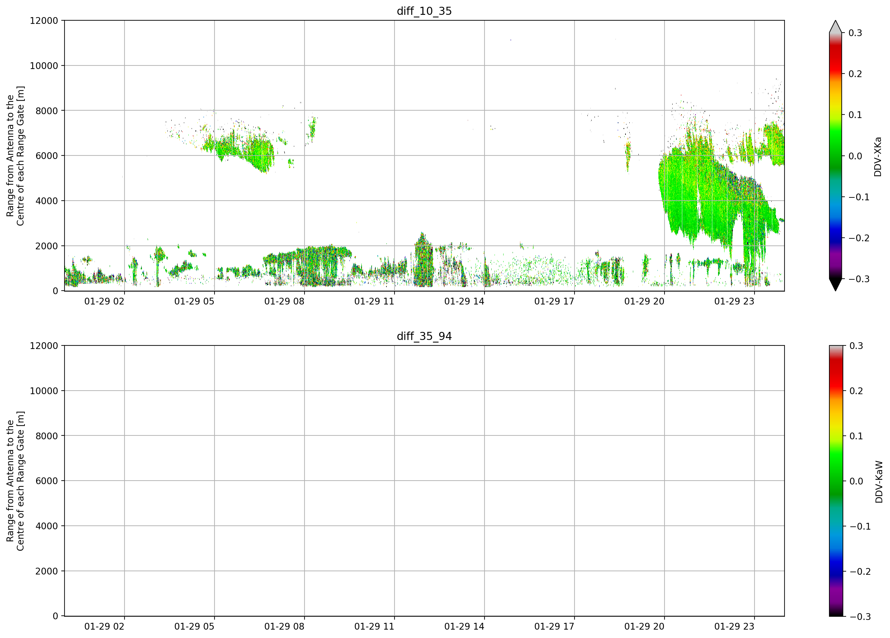Click "01-29 23" tick under the diff_10_35 plot
The image size is (890, 638).
coord(734,301)
